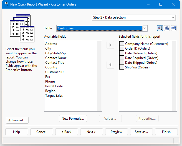This screenshot has height=146, width=182.
Task: Go to next step with Next
Action: [91, 132]
